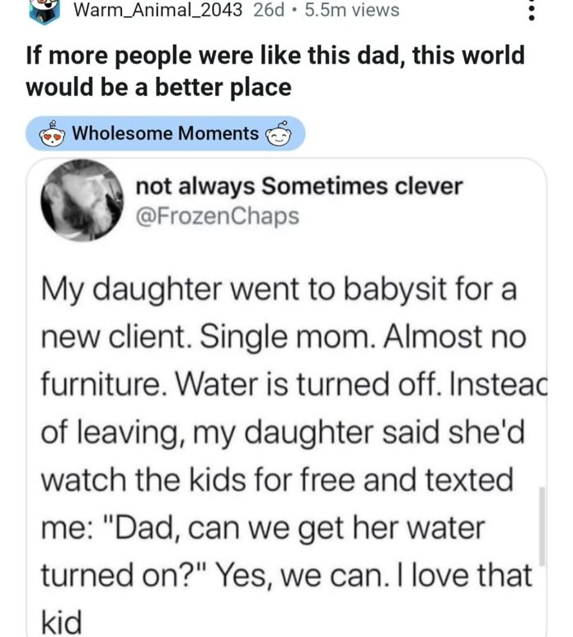
Task: Select the Wholesome Moments flair tag
Action: pos(165,132)
